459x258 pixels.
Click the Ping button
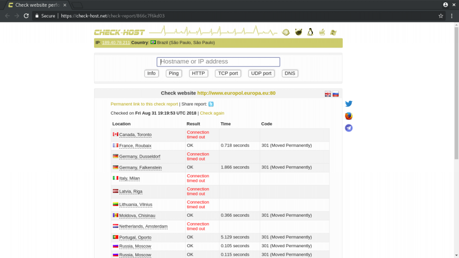(173, 73)
